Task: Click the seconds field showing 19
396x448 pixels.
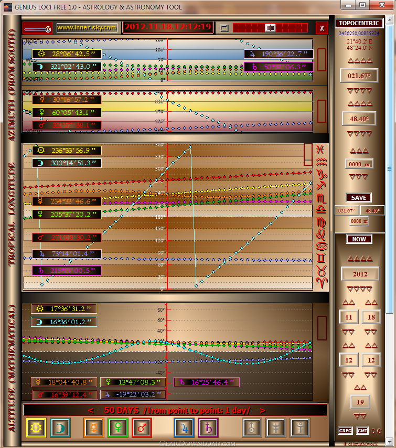Action: 360,402
